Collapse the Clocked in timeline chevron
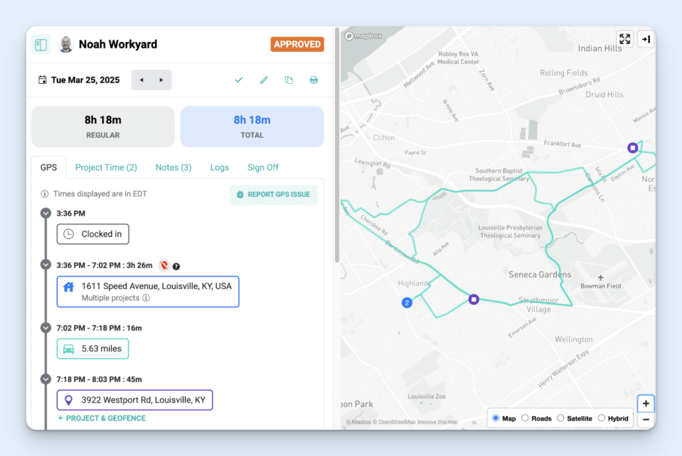682x456 pixels. point(45,213)
